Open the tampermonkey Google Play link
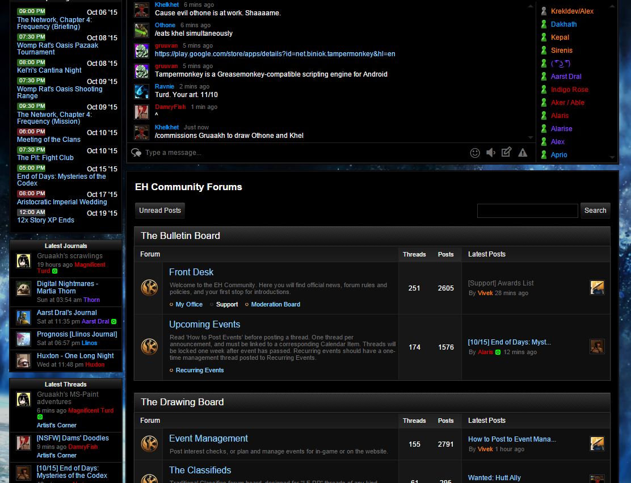631x483 pixels. 275,54
